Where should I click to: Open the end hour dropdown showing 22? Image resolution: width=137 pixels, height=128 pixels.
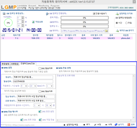click(33, 86)
